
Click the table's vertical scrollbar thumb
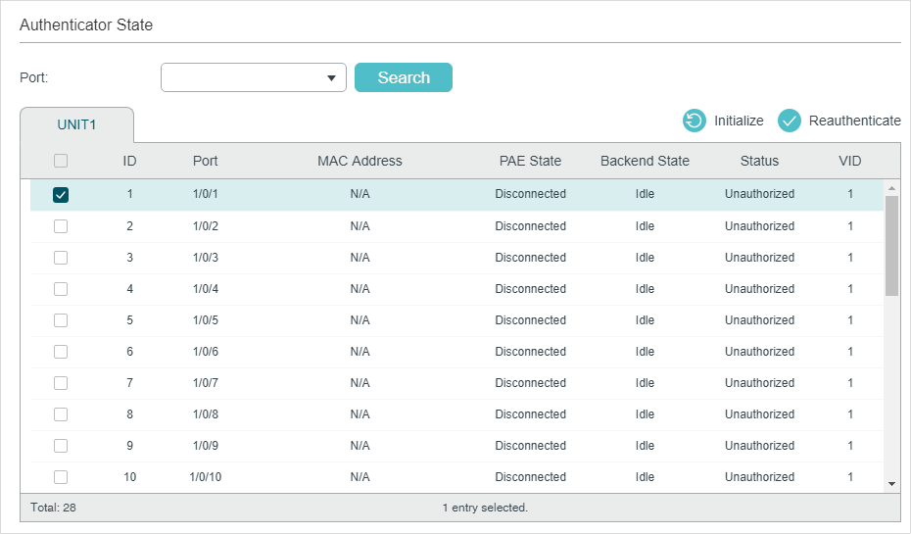click(x=891, y=246)
